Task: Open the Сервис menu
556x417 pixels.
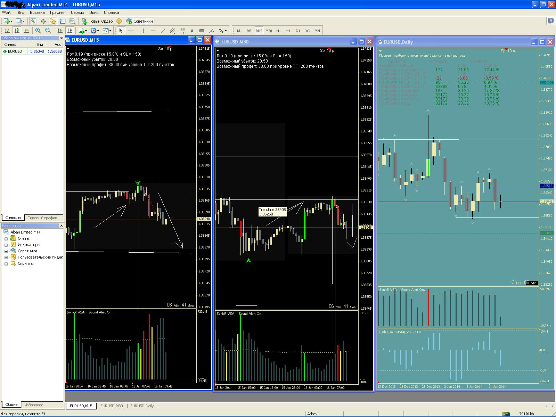Action: (77, 13)
